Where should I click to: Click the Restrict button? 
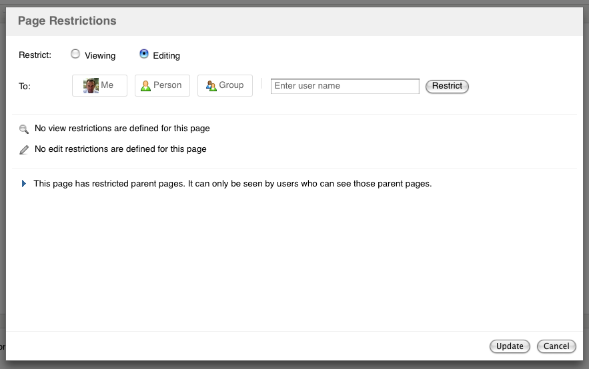[447, 86]
